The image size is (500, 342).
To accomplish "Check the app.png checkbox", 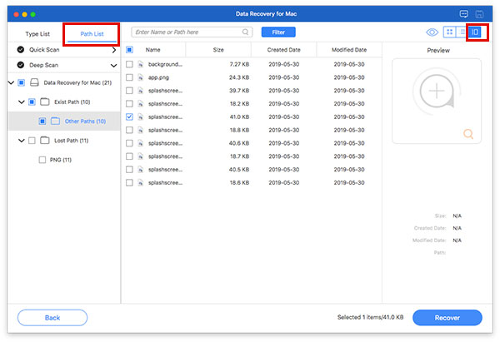I will click(x=129, y=77).
